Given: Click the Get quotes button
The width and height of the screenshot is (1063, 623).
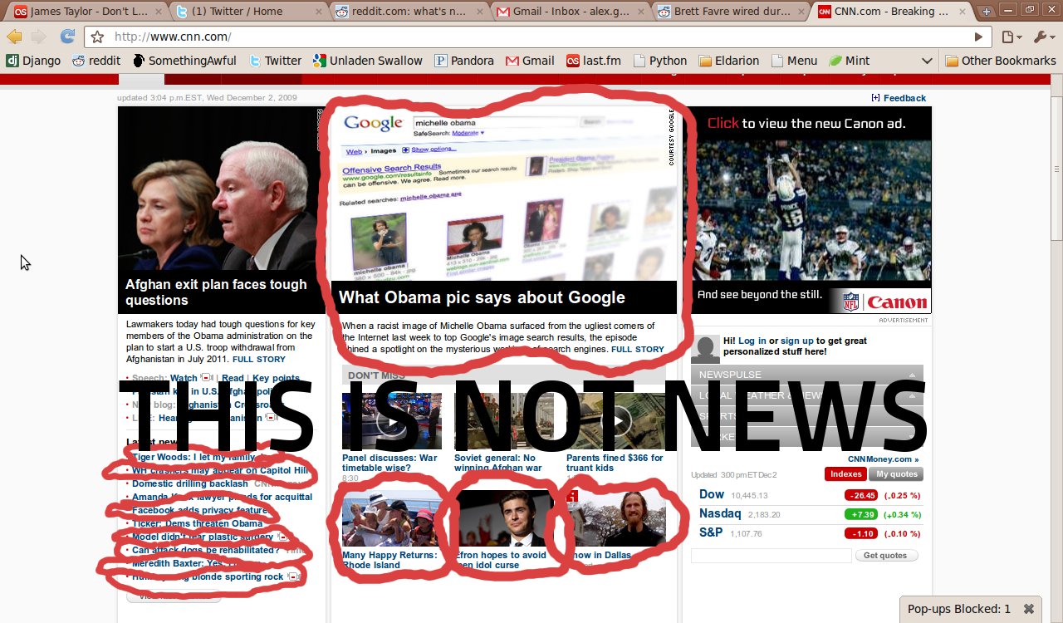Looking at the screenshot, I should click(x=887, y=556).
